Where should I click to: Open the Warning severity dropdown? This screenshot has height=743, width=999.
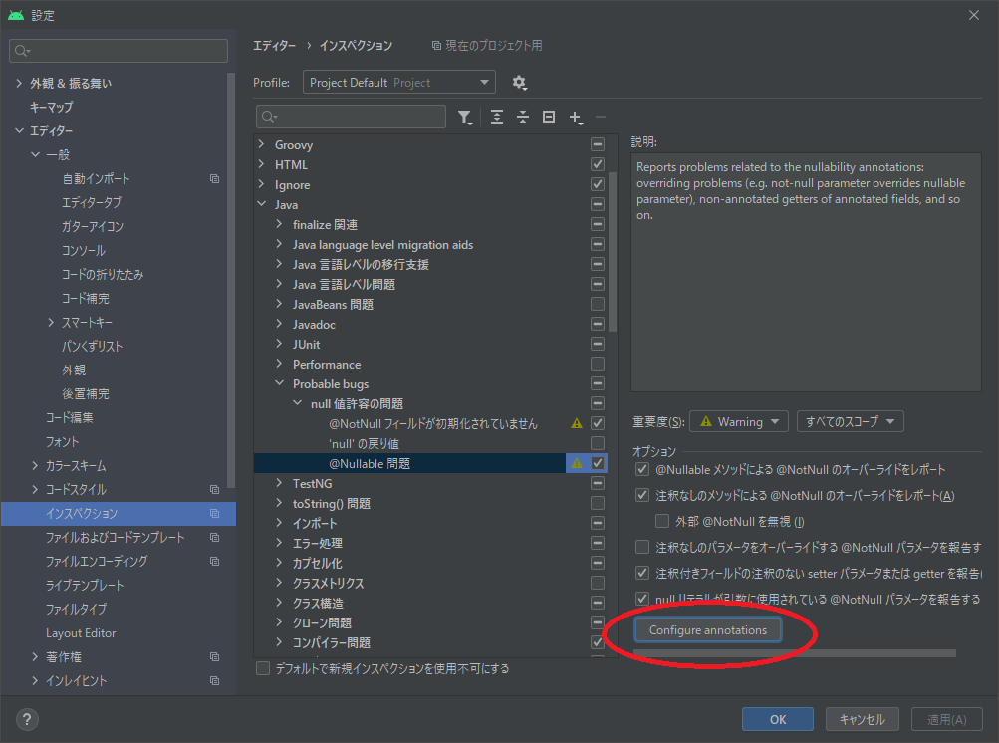pos(738,420)
